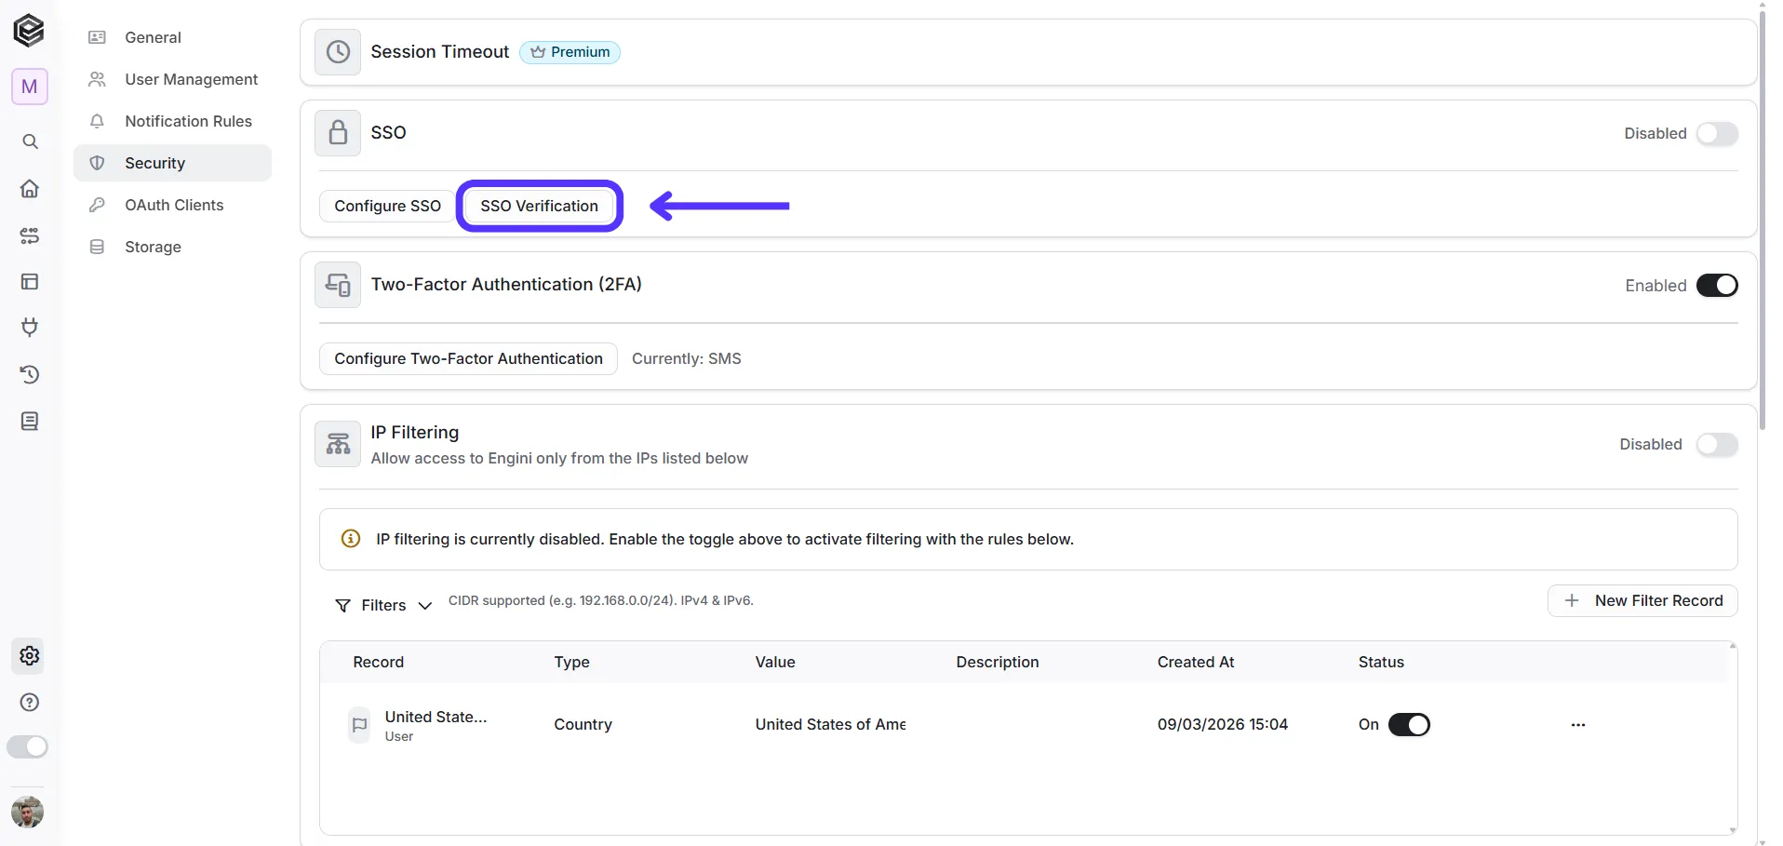
Task: Go to home icon in rail
Action: coord(30,189)
